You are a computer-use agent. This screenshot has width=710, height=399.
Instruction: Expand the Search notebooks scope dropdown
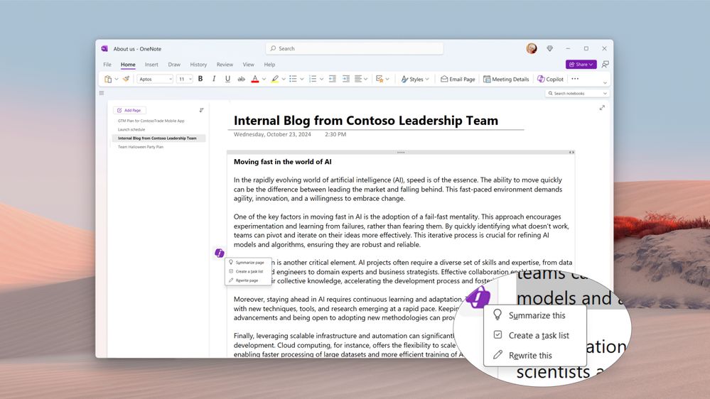point(605,93)
